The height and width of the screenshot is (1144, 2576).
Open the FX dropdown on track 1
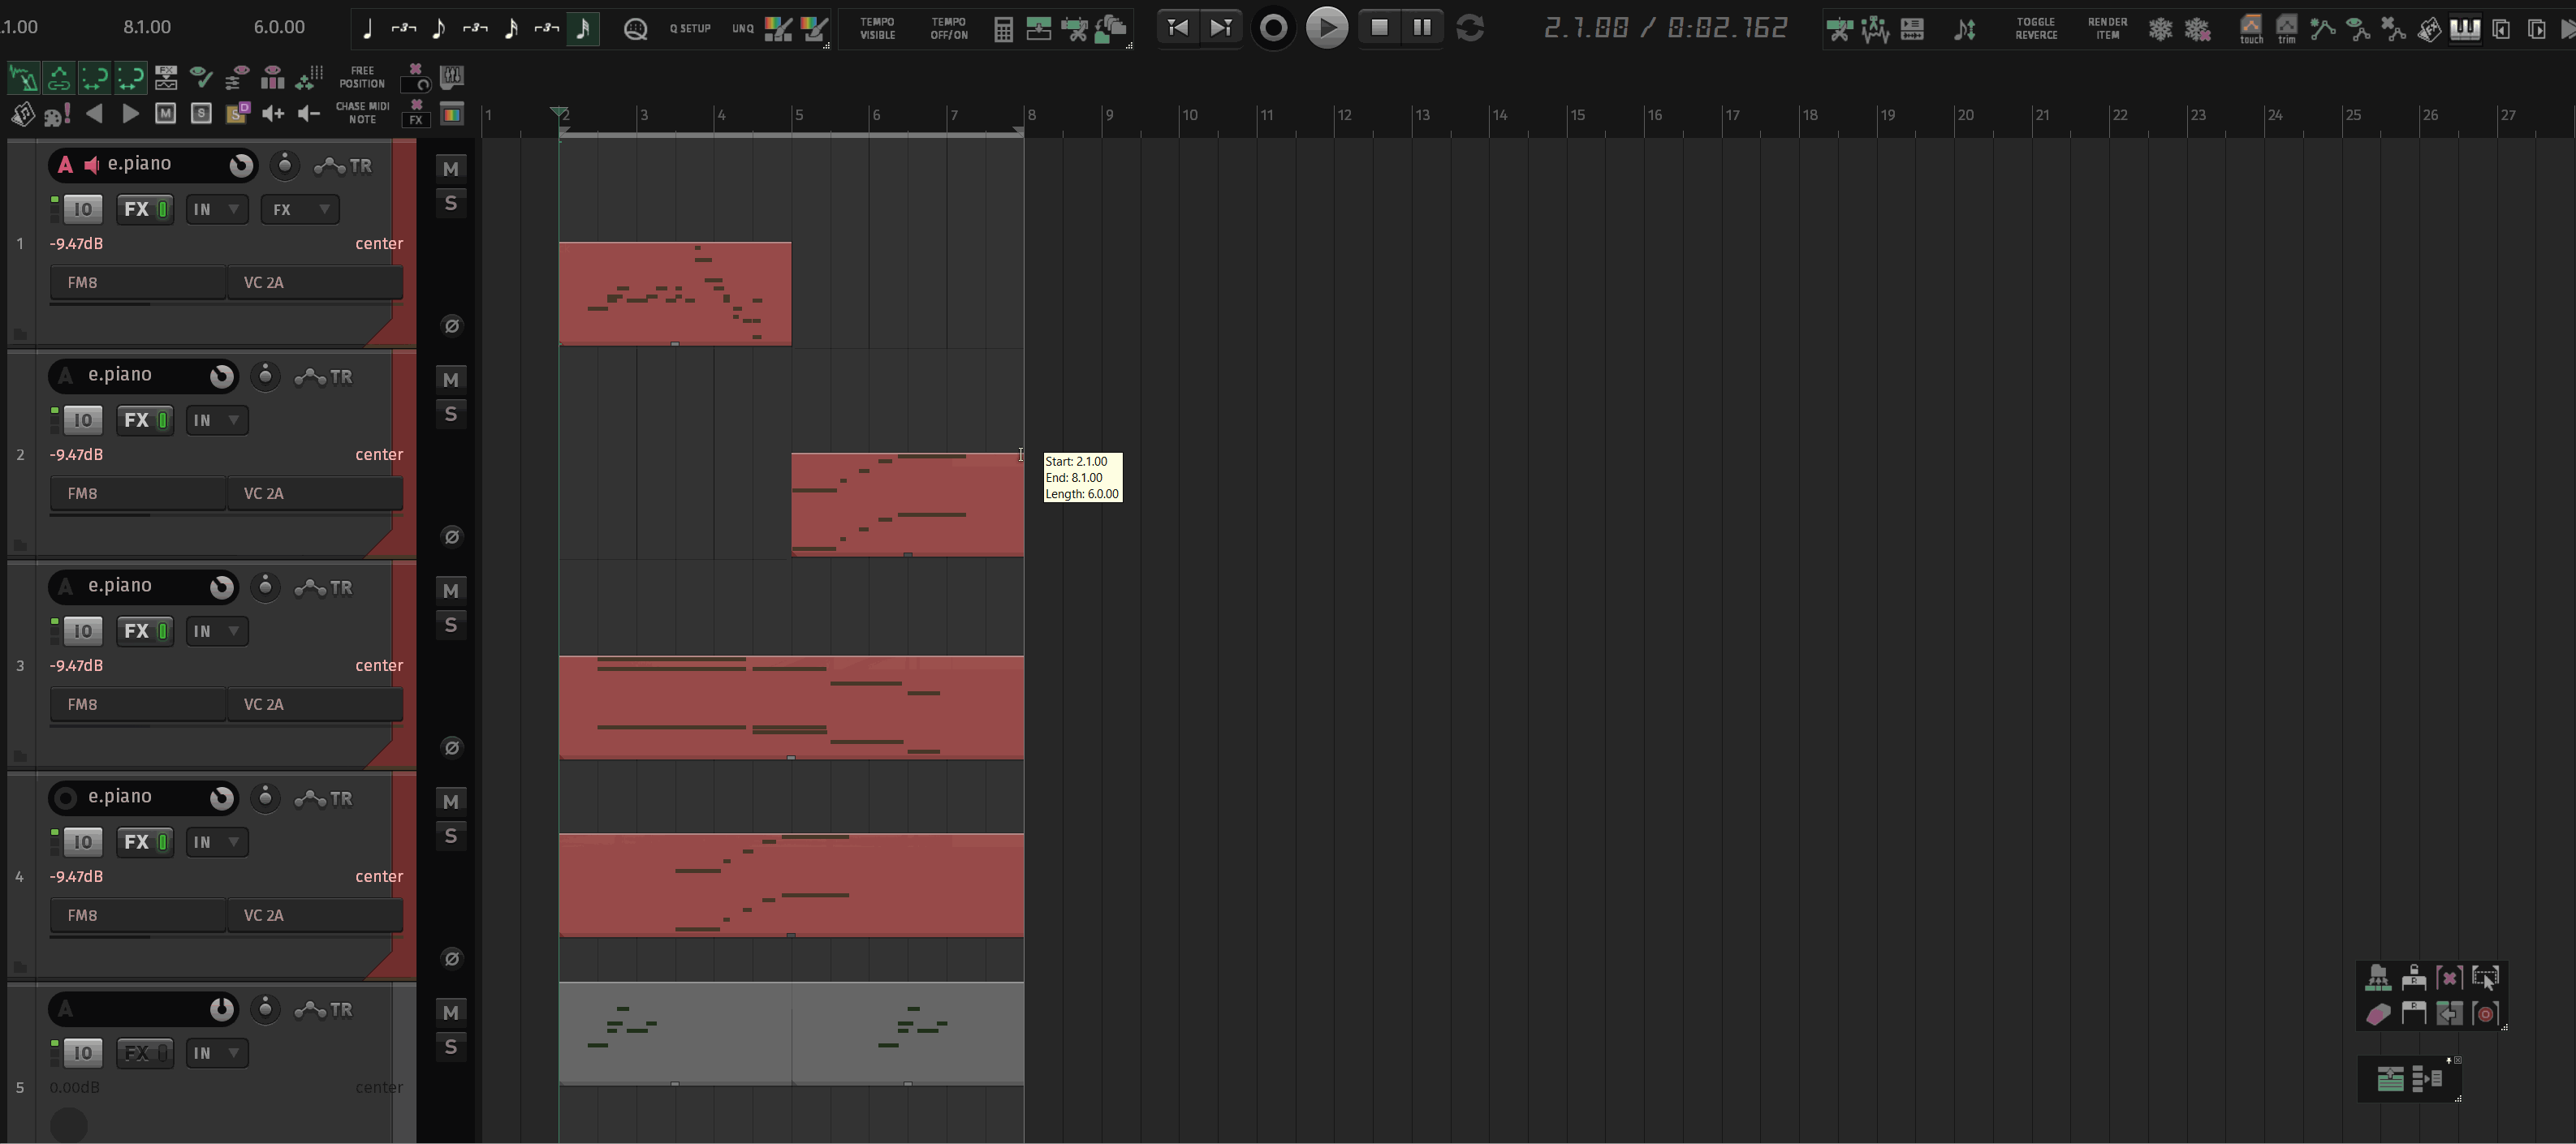tap(299, 210)
